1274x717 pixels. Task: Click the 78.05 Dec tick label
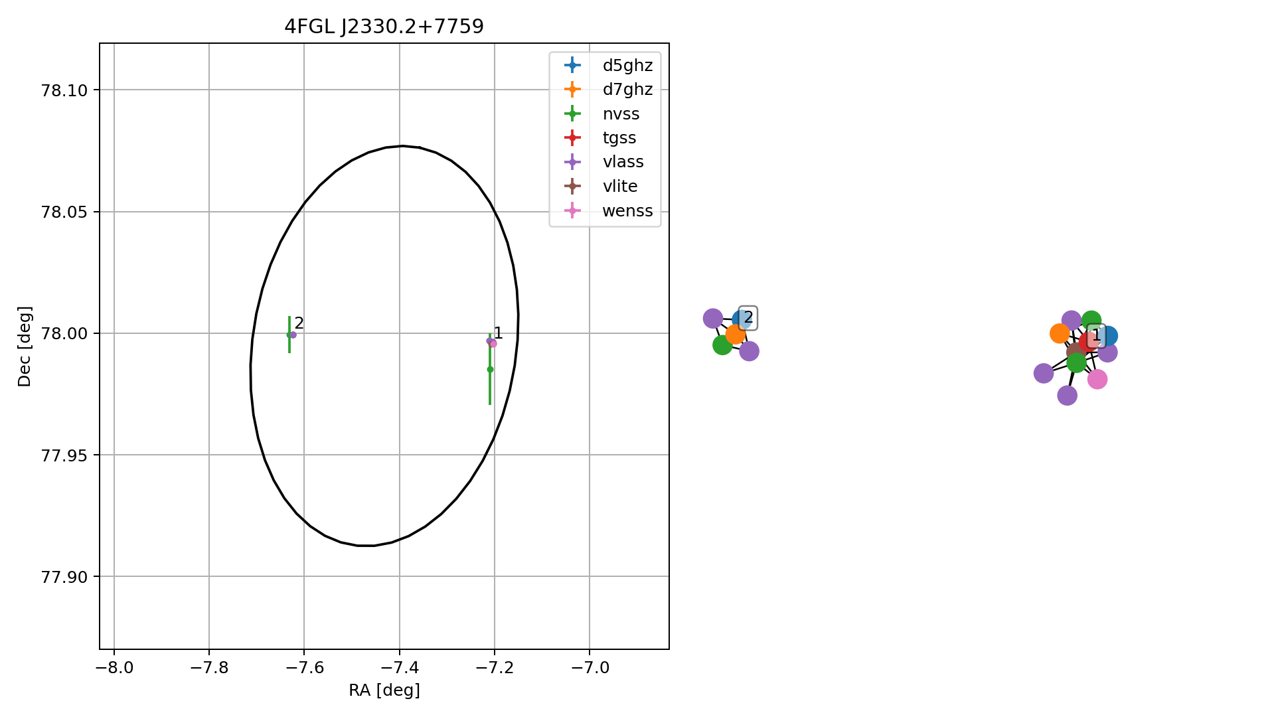click(64, 212)
